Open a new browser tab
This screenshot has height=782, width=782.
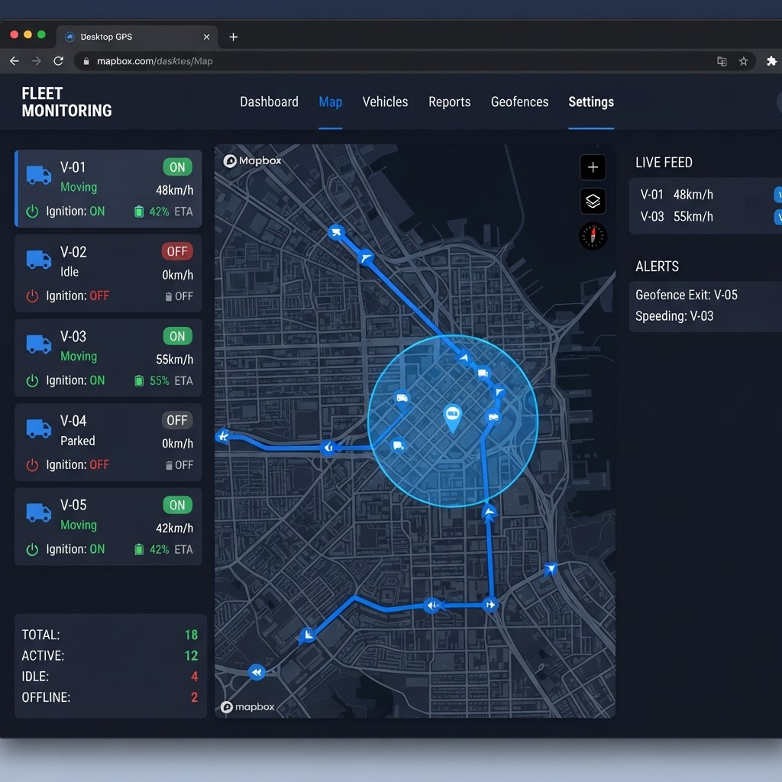233,37
